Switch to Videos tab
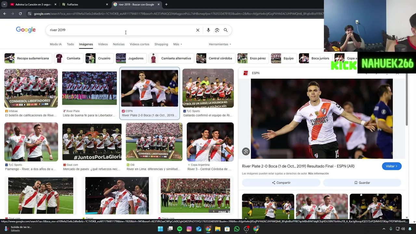This screenshot has height=234, width=416. pos(103,44)
